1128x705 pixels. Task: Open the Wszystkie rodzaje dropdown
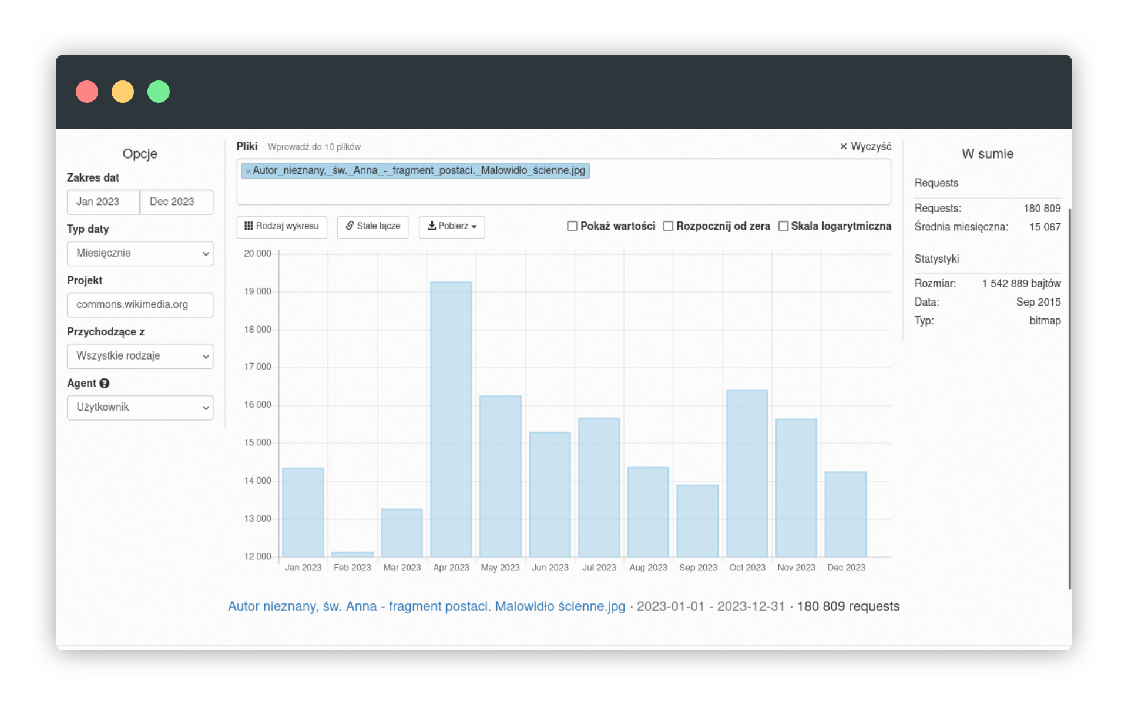[x=140, y=356]
